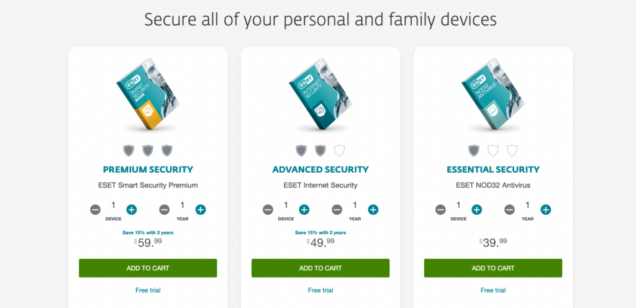The width and height of the screenshot is (636, 308).
Task: Open Free trial link under Premium Security
Action: point(148,290)
